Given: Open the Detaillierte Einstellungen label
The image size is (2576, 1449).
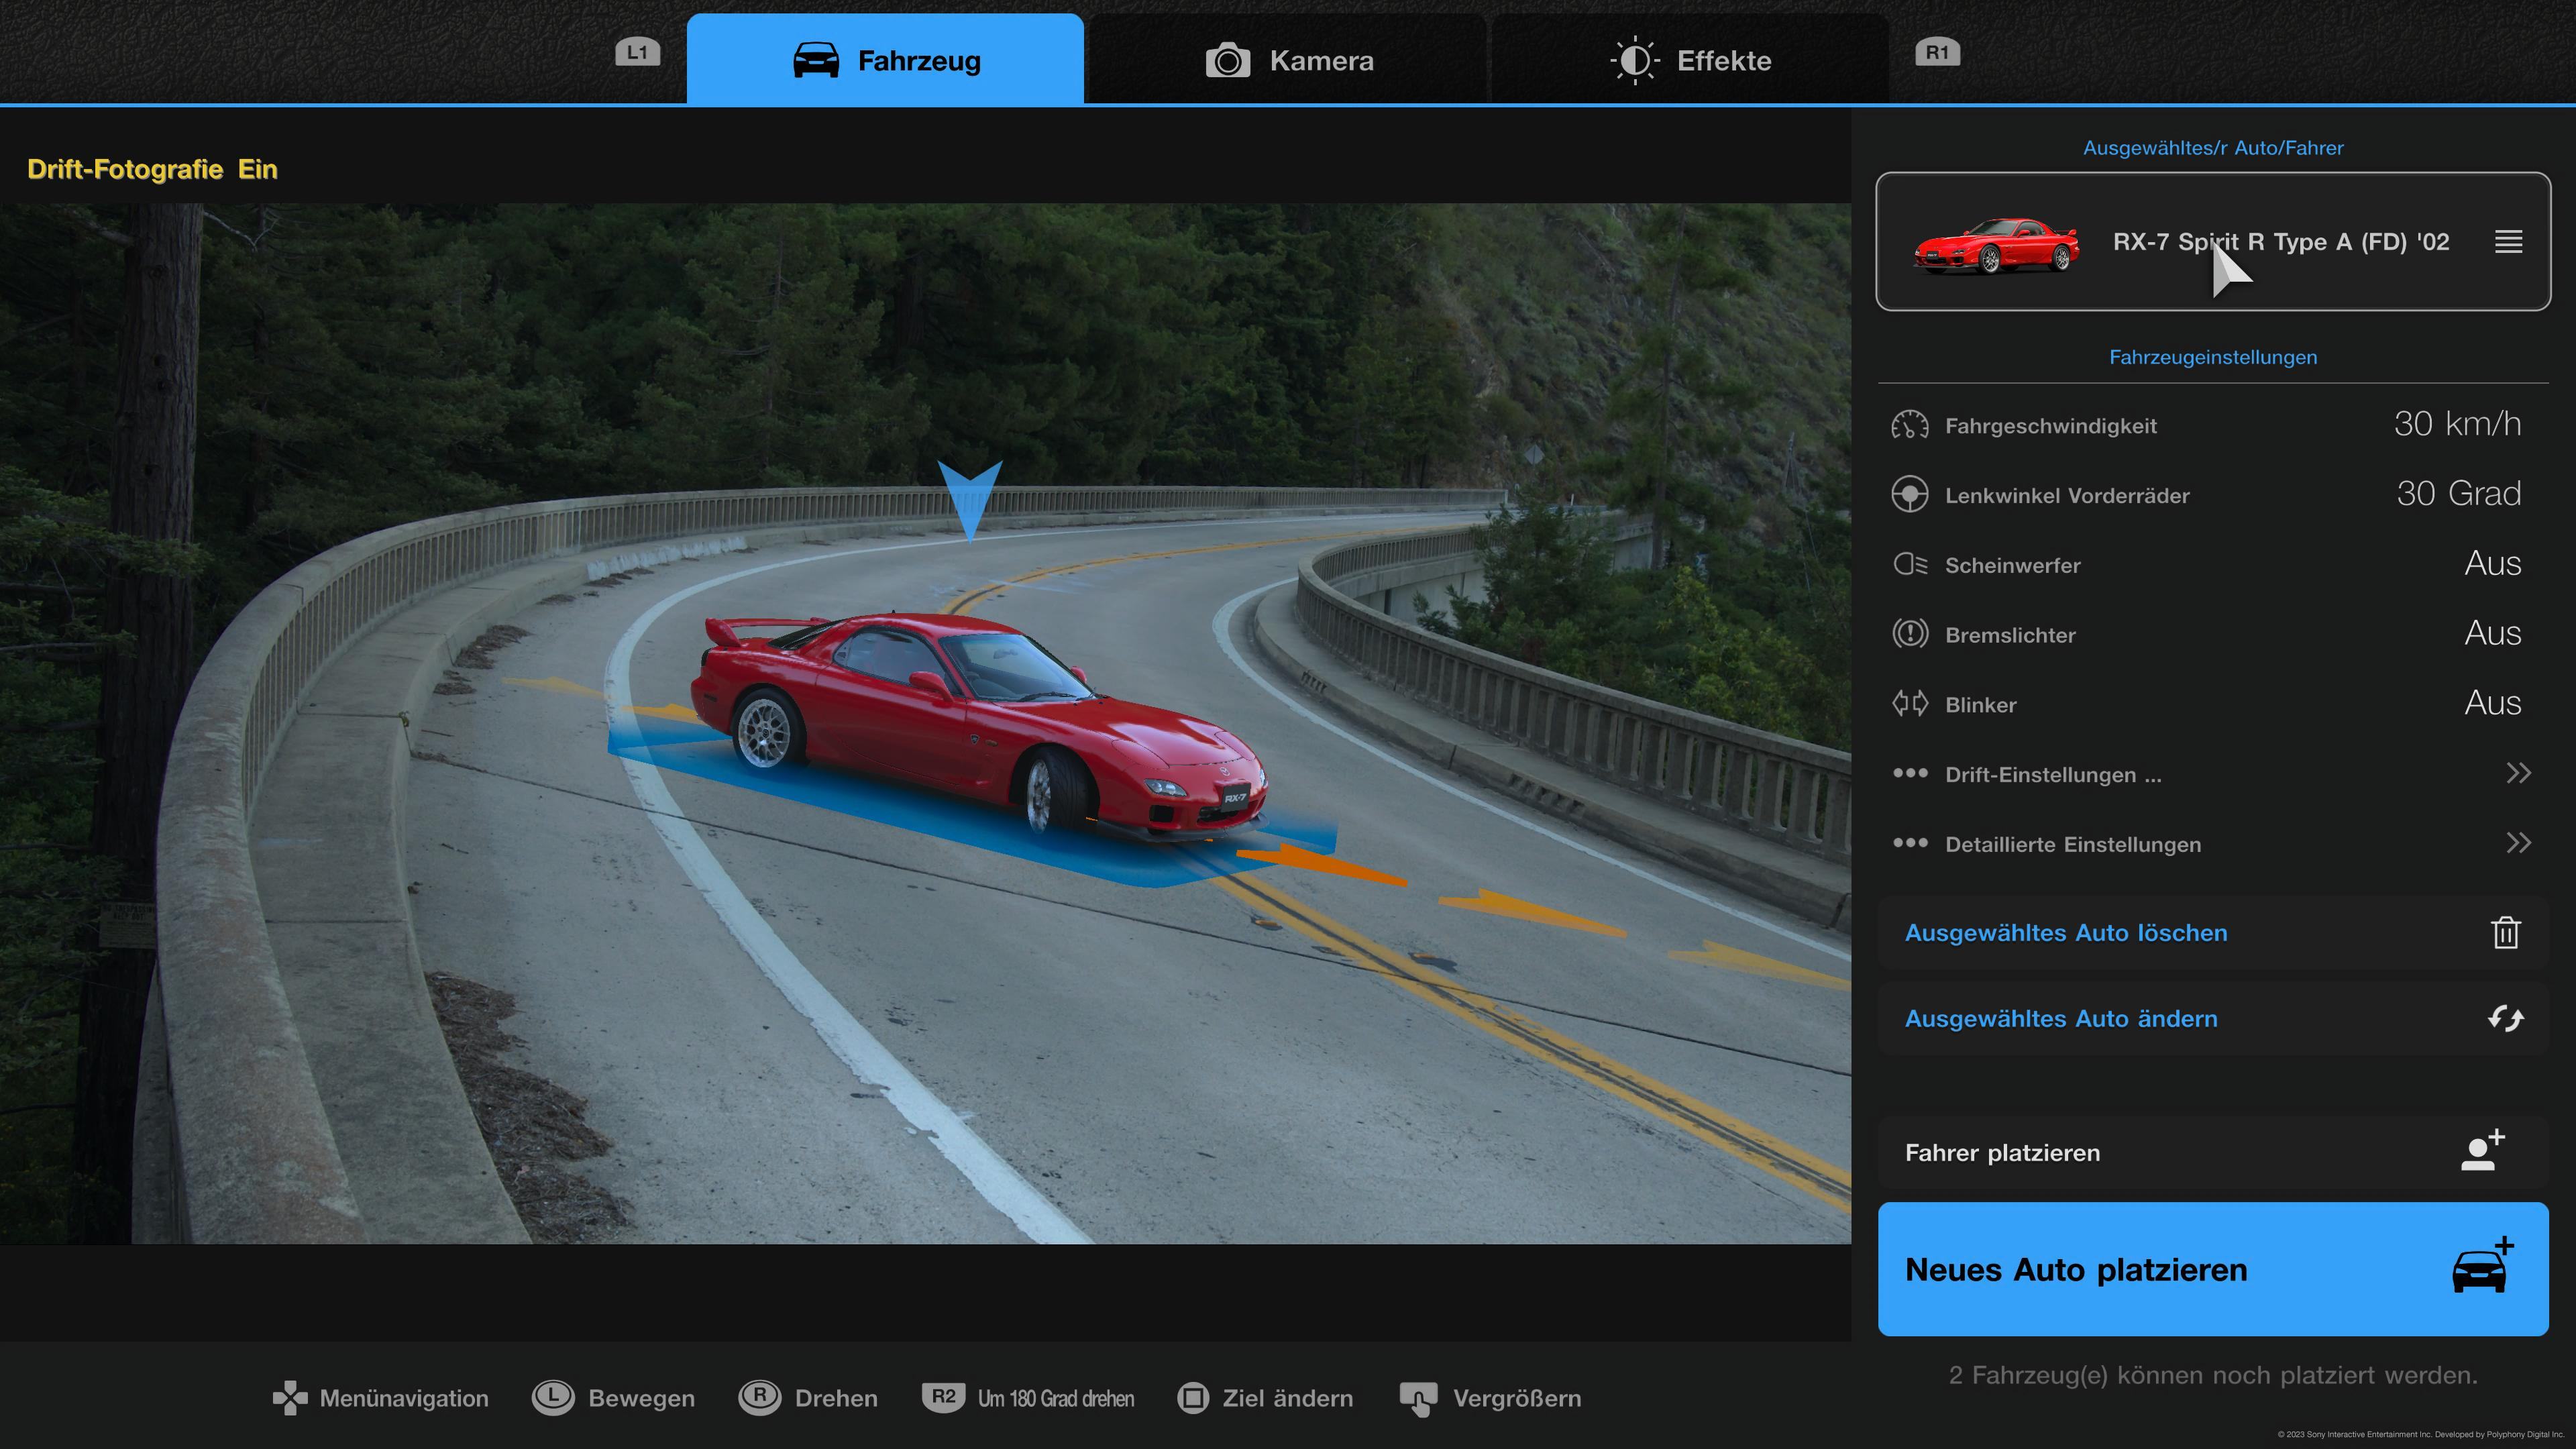Looking at the screenshot, I should point(2072,845).
